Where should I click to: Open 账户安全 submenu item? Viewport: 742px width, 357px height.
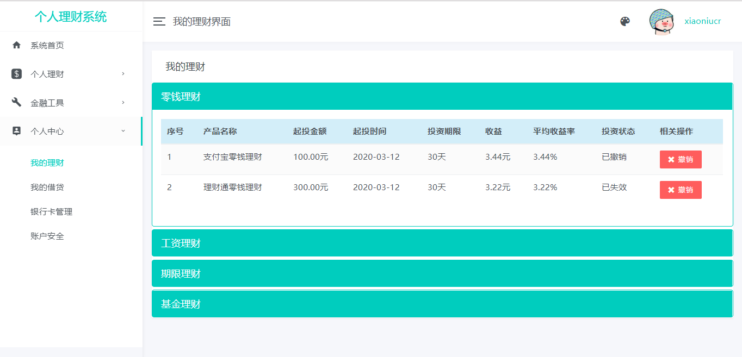coord(47,236)
